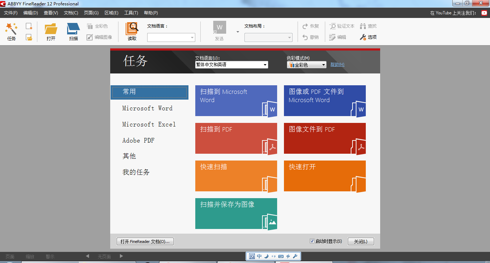Select the Adobe PDF task category
Screen dimensions: 490x263
tap(139, 140)
